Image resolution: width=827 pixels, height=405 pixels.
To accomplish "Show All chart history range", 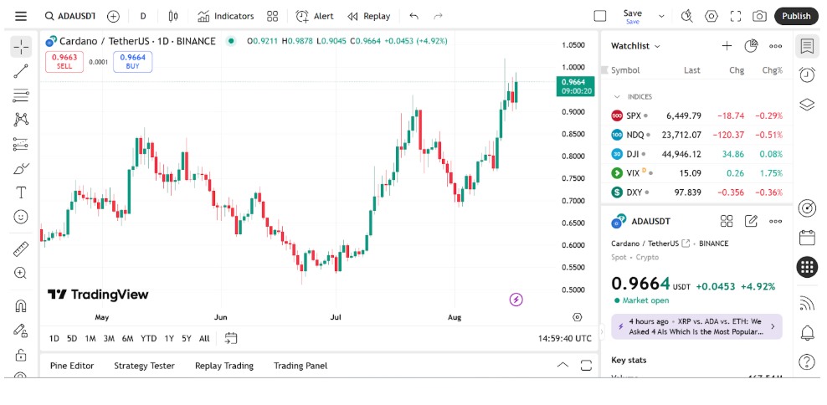I will 204,339.
